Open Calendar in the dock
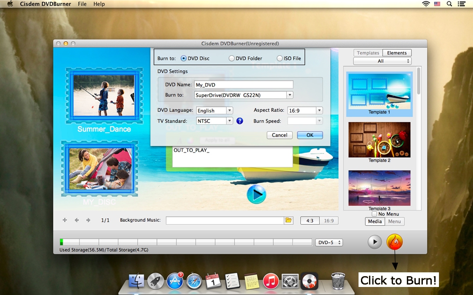 pos(213,281)
